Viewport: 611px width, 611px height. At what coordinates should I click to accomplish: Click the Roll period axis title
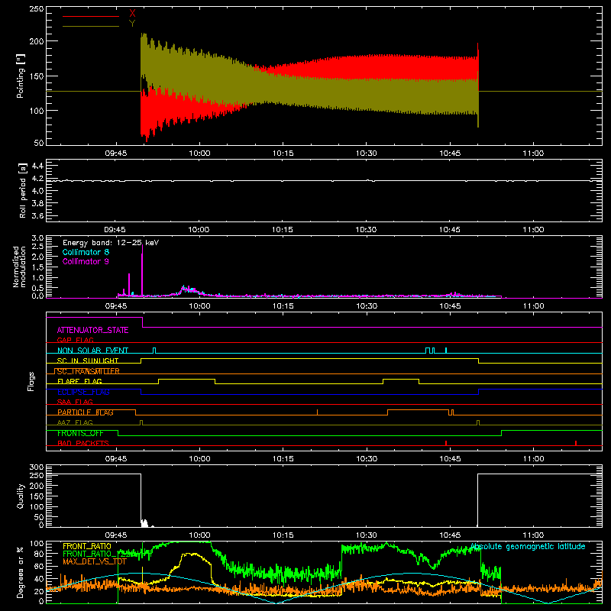pyautogui.click(x=23, y=190)
